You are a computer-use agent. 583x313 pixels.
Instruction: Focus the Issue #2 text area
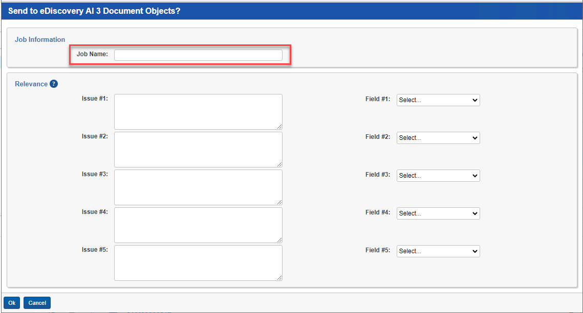[198, 150]
